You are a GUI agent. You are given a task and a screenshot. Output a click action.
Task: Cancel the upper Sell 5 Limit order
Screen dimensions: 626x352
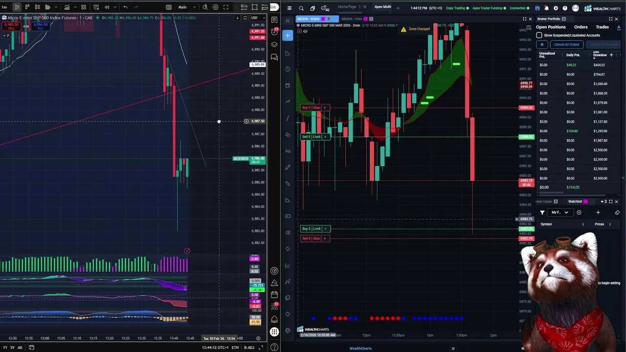[325, 137]
